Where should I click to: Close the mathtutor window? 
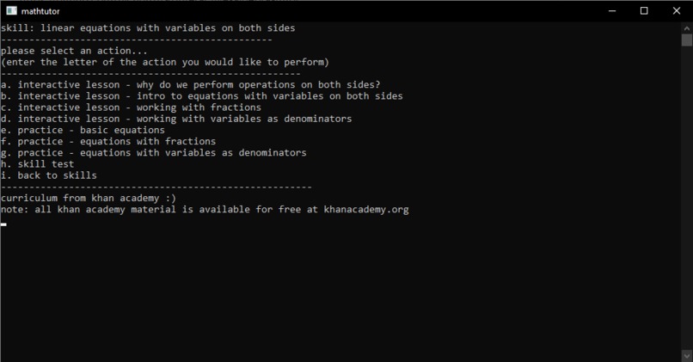(x=677, y=10)
